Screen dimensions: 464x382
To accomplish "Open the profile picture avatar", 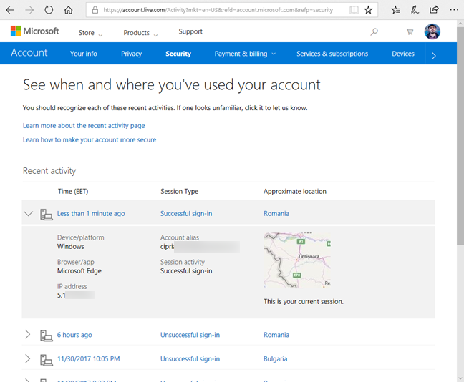I will (432, 31).
